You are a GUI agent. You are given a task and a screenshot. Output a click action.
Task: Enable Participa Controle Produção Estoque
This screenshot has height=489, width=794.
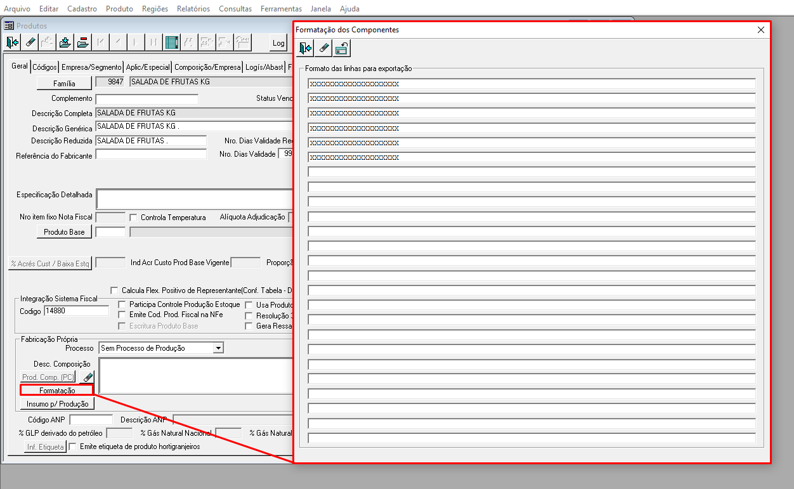(123, 304)
